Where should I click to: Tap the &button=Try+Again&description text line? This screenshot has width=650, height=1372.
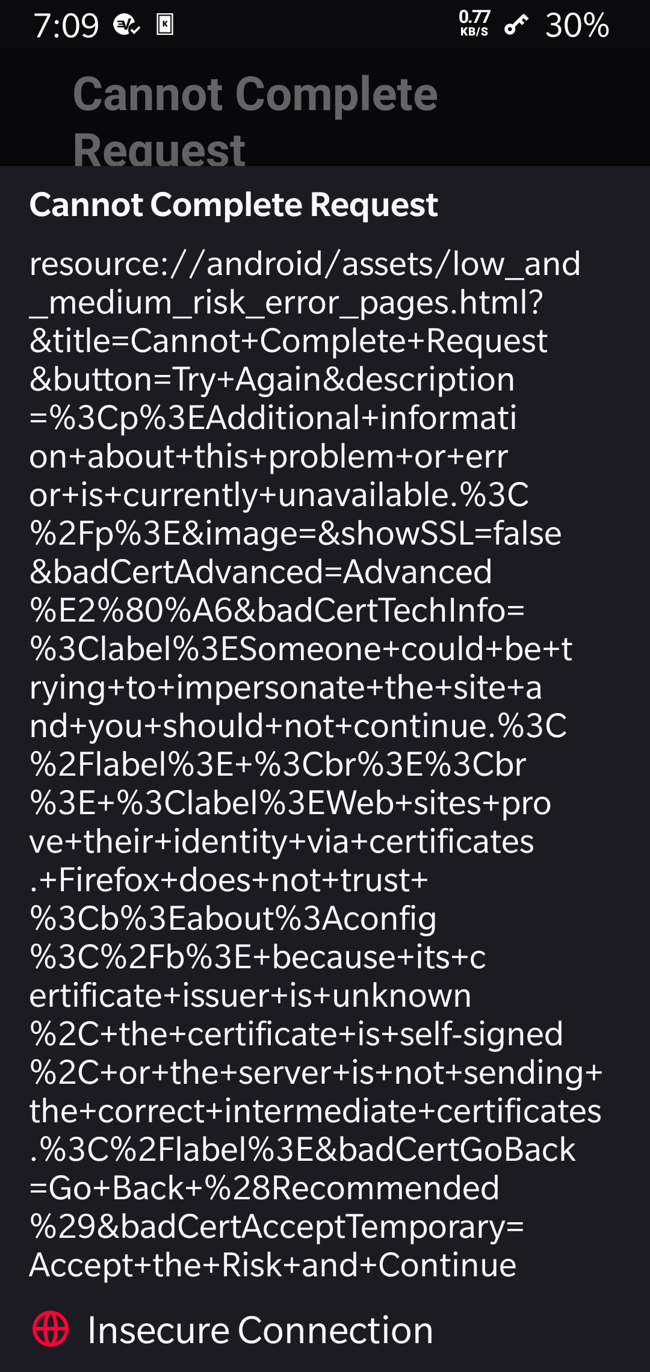click(273, 380)
